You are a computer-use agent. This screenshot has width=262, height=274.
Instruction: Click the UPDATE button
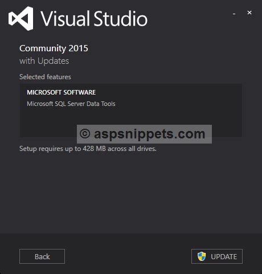(217, 256)
